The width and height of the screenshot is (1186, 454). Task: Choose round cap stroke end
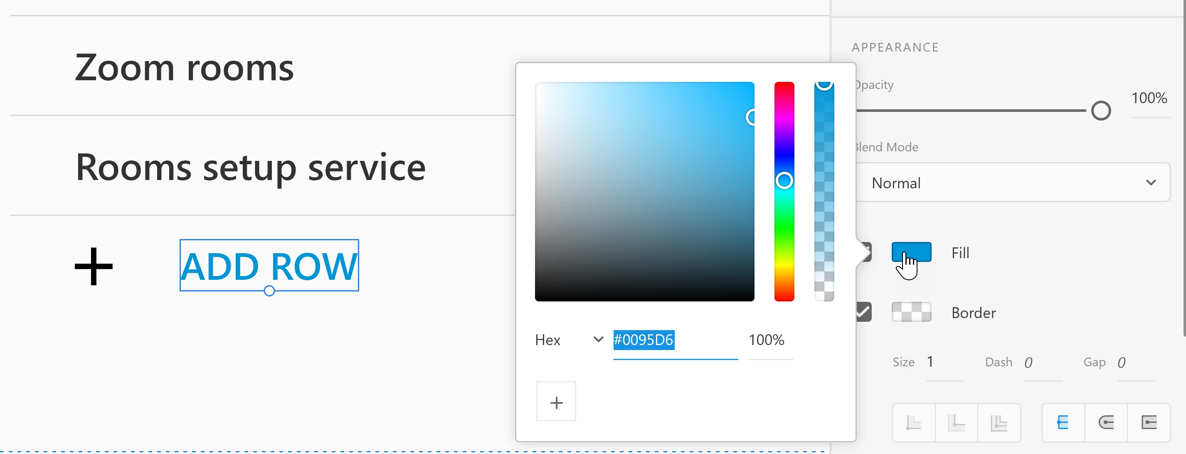tap(1106, 422)
